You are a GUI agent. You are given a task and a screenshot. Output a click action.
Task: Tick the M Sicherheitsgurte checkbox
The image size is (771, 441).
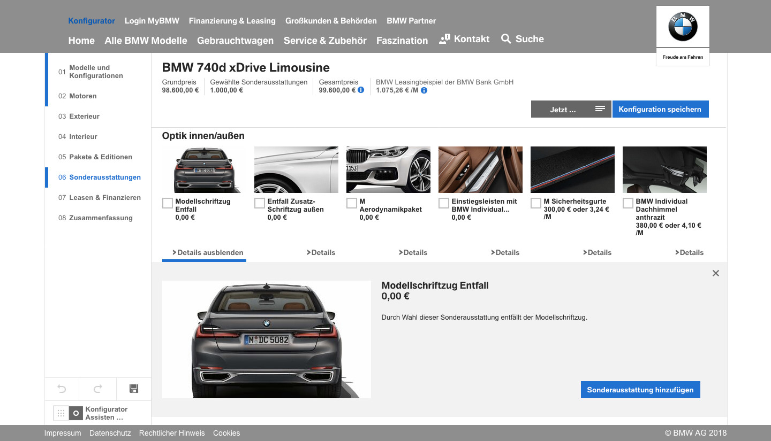(x=536, y=203)
